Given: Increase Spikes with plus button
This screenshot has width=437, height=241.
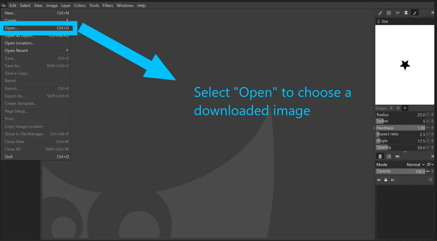Looking at the screenshot, I should pos(432,121).
